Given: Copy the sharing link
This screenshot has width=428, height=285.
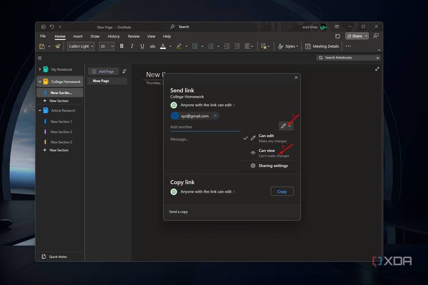Looking at the screenshot, I should [x=282, y=191].
